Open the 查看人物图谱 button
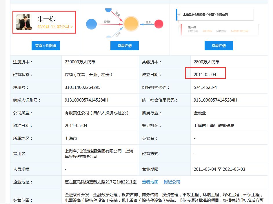This screenshot has height=204, width=273. point(45,46)
